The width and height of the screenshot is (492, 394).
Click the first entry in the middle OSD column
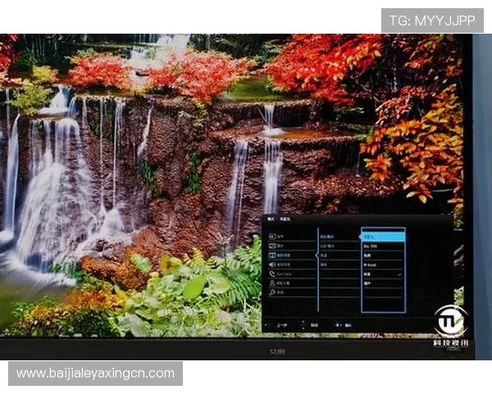pos(326,236)
